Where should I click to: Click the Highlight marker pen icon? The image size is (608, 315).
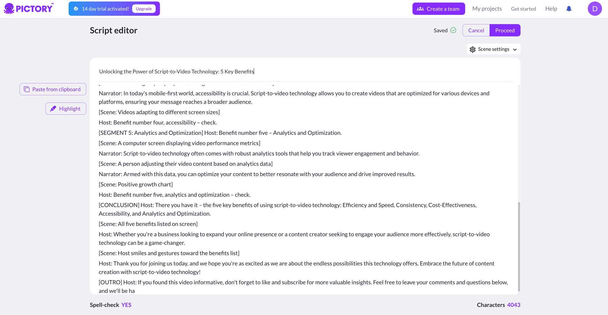(x=53, y=109)
